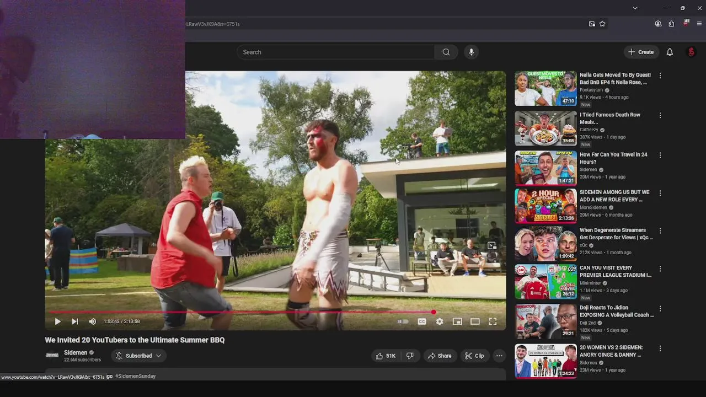Open Deji 2nd channel name

pyautogui.click(x=589, y=323)
